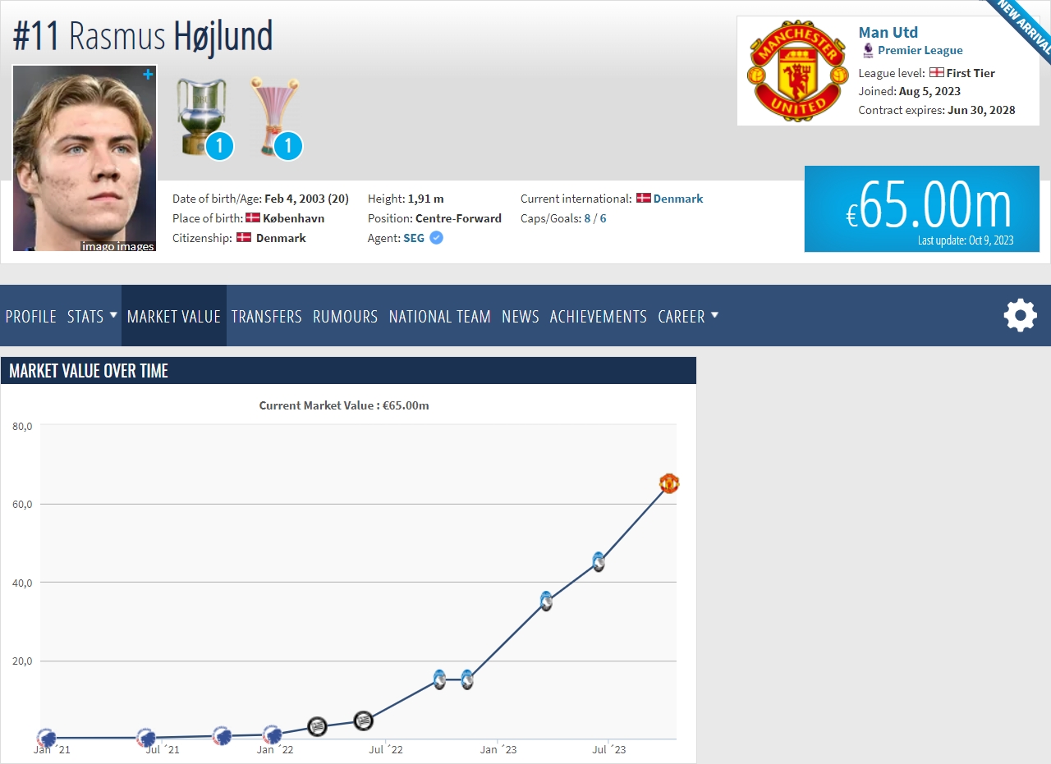Open the MARKET VALUE tab

pos(174,316)
